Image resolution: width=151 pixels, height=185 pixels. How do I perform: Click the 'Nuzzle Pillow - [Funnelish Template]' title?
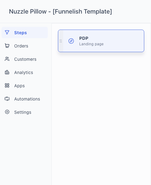(x=60, y=12)
